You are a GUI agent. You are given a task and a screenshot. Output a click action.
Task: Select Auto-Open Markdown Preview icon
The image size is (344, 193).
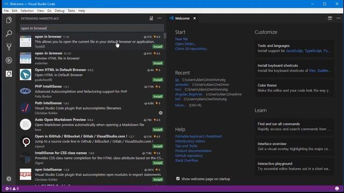click(25, 124)
